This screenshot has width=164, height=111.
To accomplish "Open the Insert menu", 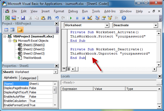I will click(46, 11).
